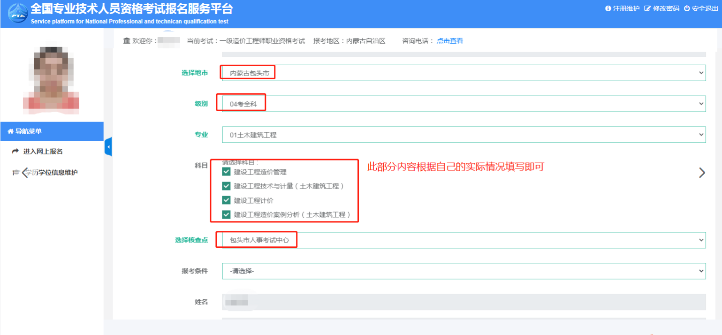
Task: Click the 安全退出 power icon
Action: point(687,8)
